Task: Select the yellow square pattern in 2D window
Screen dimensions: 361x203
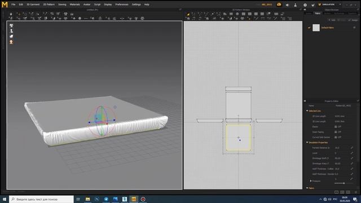Action: pos(239,138)
